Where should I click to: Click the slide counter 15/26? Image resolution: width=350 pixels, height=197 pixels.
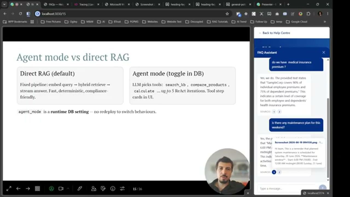click(x=137, y=189)
